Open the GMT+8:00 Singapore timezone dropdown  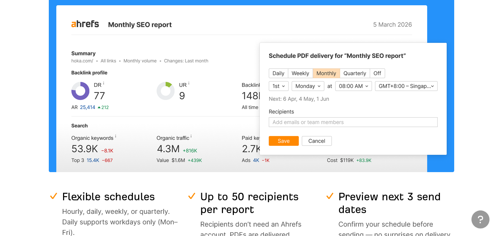406,86
